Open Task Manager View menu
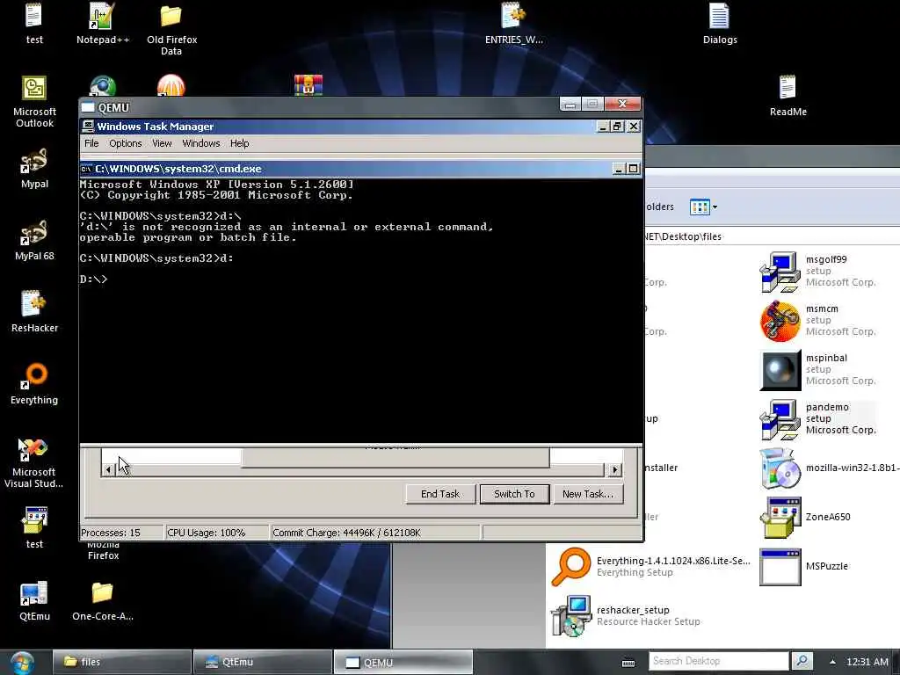Image resolution: width=900 pixels, height=675 pixels. pos(162,143)
